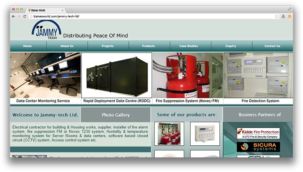This screenshot has width=303, height=172.
Task: Open the red fire cylinders product thumbnail
Action: coord(169,134)
